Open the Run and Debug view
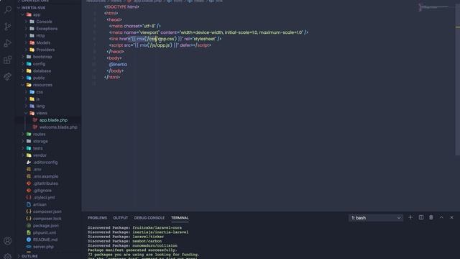The image size is (460, 259). pos(8,43)
